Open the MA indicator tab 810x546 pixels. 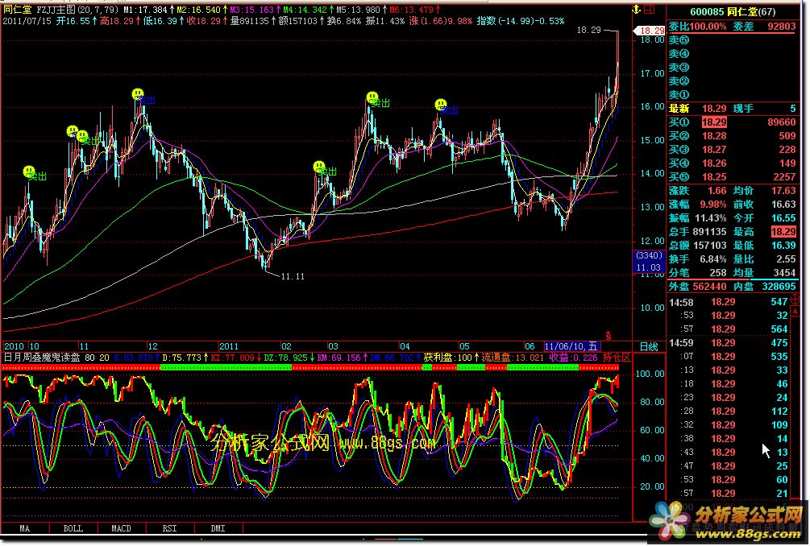25,528
